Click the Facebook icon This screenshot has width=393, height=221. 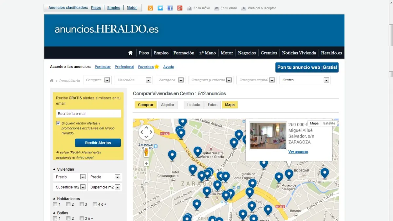(x=170, y=8)
